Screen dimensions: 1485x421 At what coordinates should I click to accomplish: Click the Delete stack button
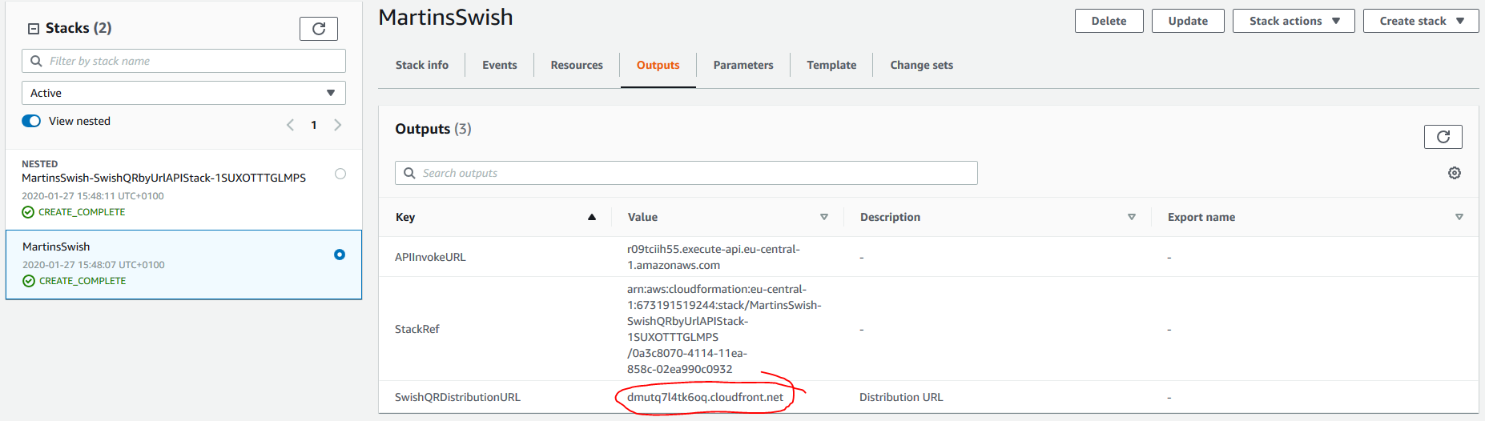coord(1109,21)
